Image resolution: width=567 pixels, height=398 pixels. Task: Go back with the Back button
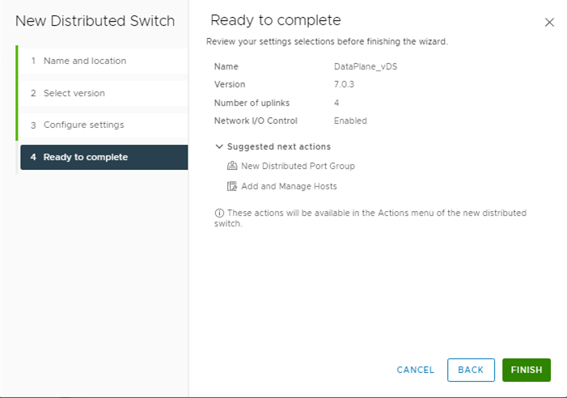coord(471,370)
